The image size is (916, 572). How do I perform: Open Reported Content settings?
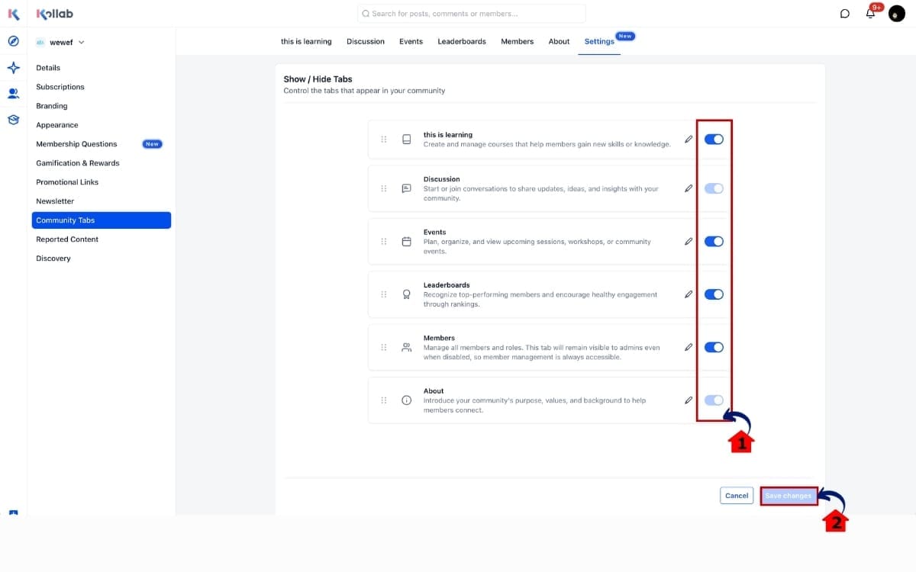click(102, 239)
